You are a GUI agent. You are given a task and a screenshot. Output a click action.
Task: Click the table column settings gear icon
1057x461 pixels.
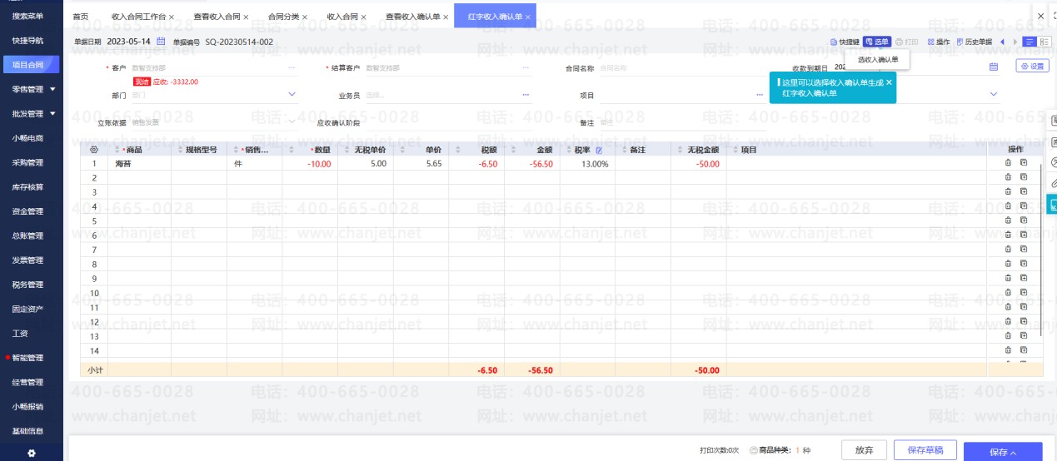pyautogui.click(x=94, y=150)
